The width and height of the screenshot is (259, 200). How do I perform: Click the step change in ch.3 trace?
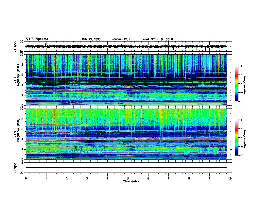click(x=93, y=167)
